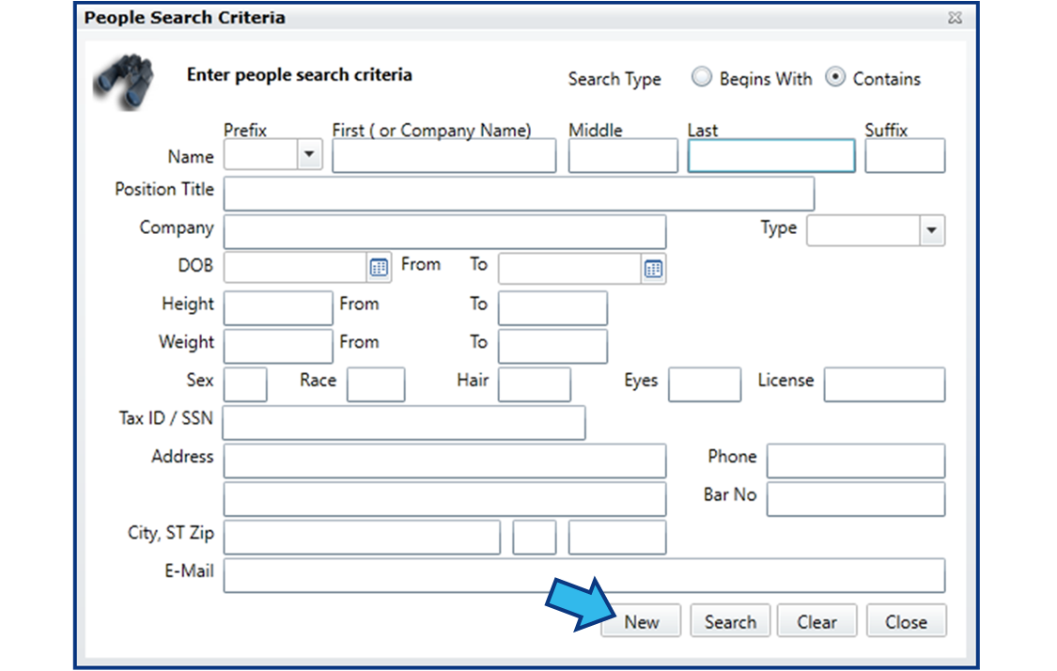1057x671 pixels.
Task: Close the People Search Criteria dialog via X
Action: point(955,18)
